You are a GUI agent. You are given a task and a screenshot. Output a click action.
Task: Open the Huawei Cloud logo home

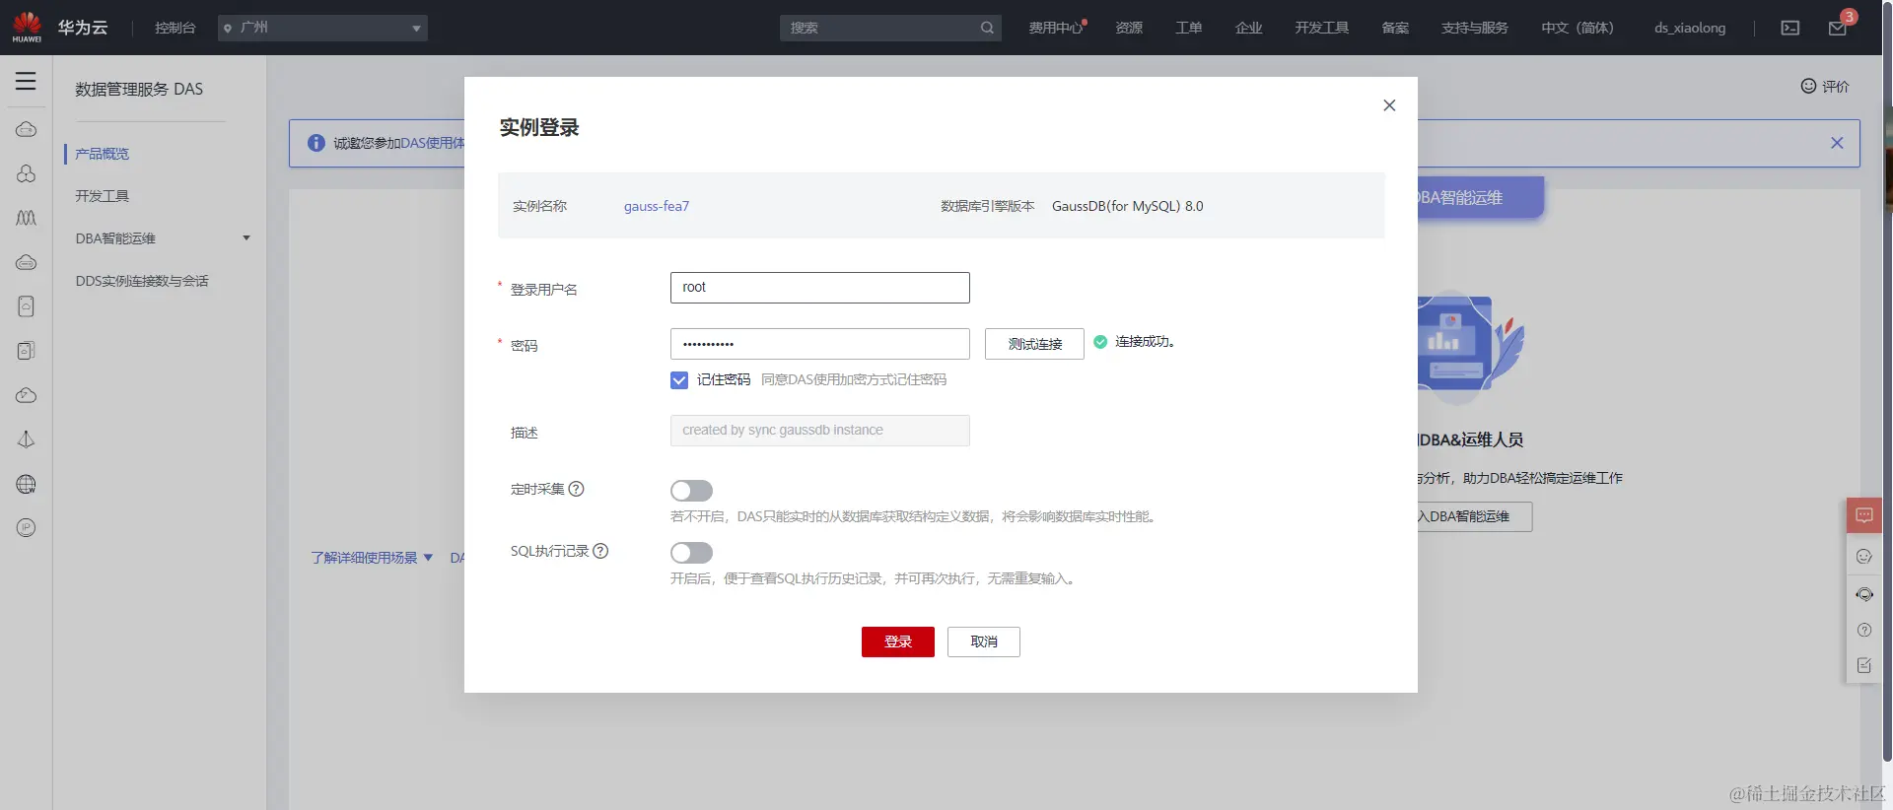28,27
